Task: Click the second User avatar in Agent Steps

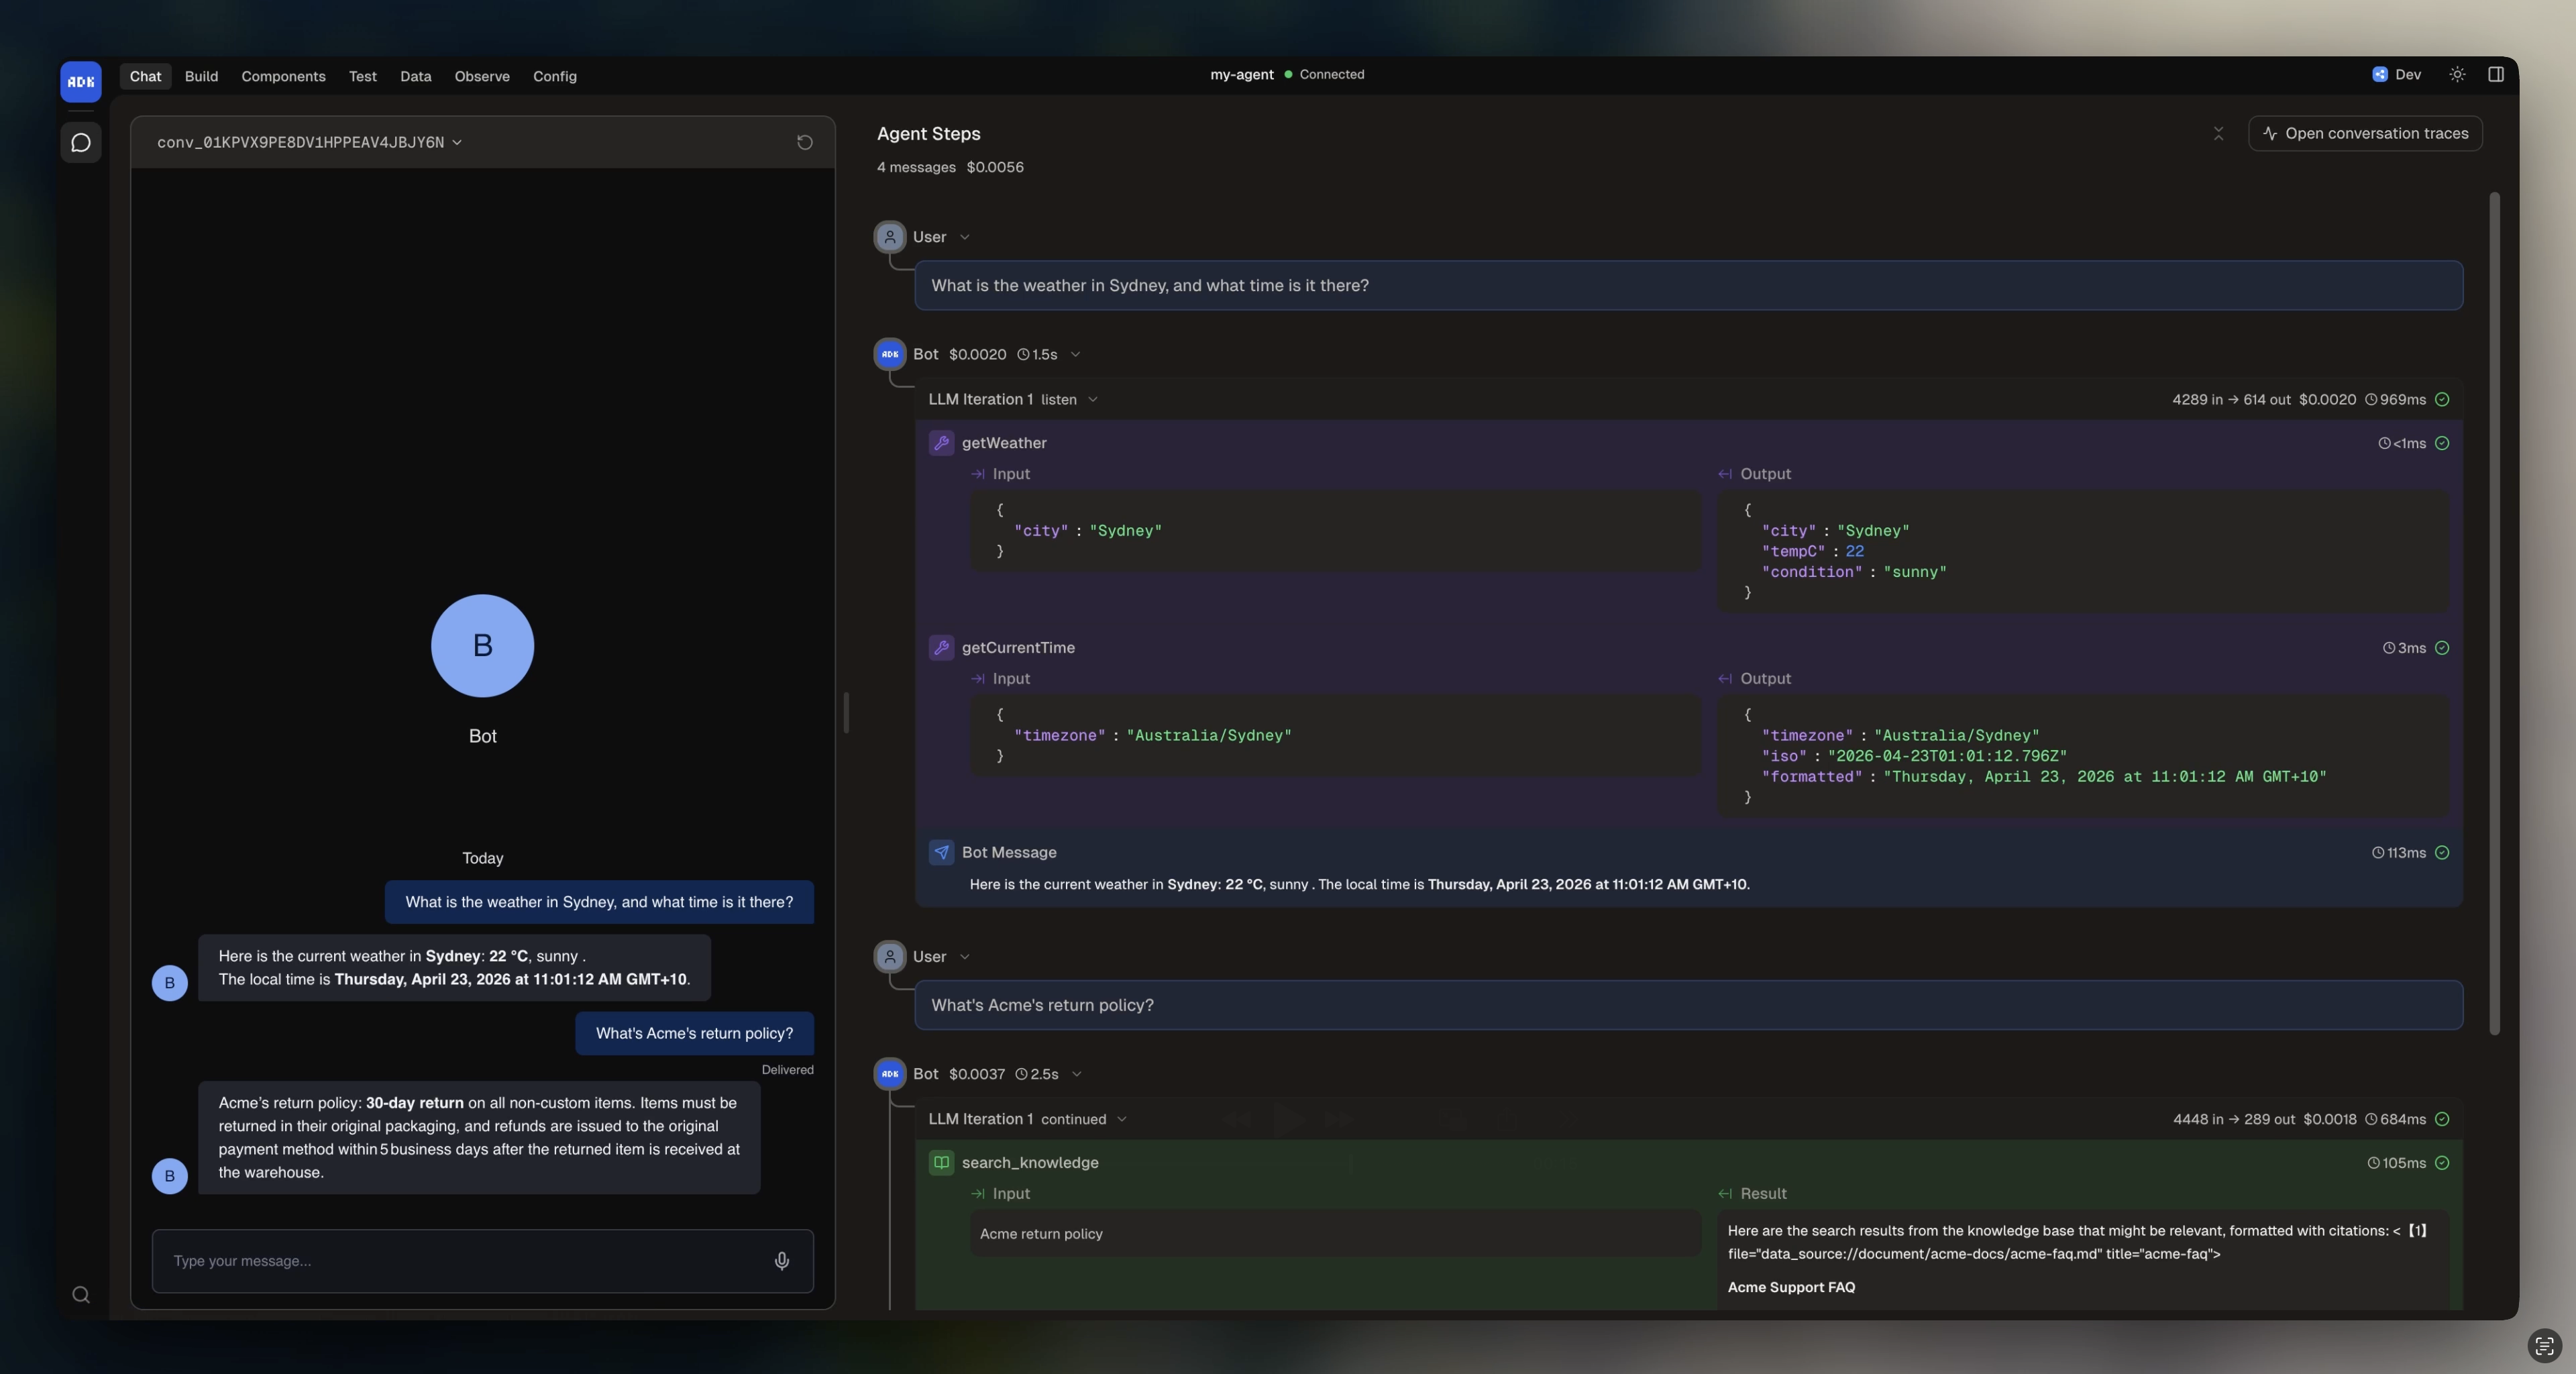Action: click(x=889, y=957)
